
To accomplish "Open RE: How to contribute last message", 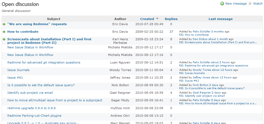I will pyautogui.click(x=194, y=35).
